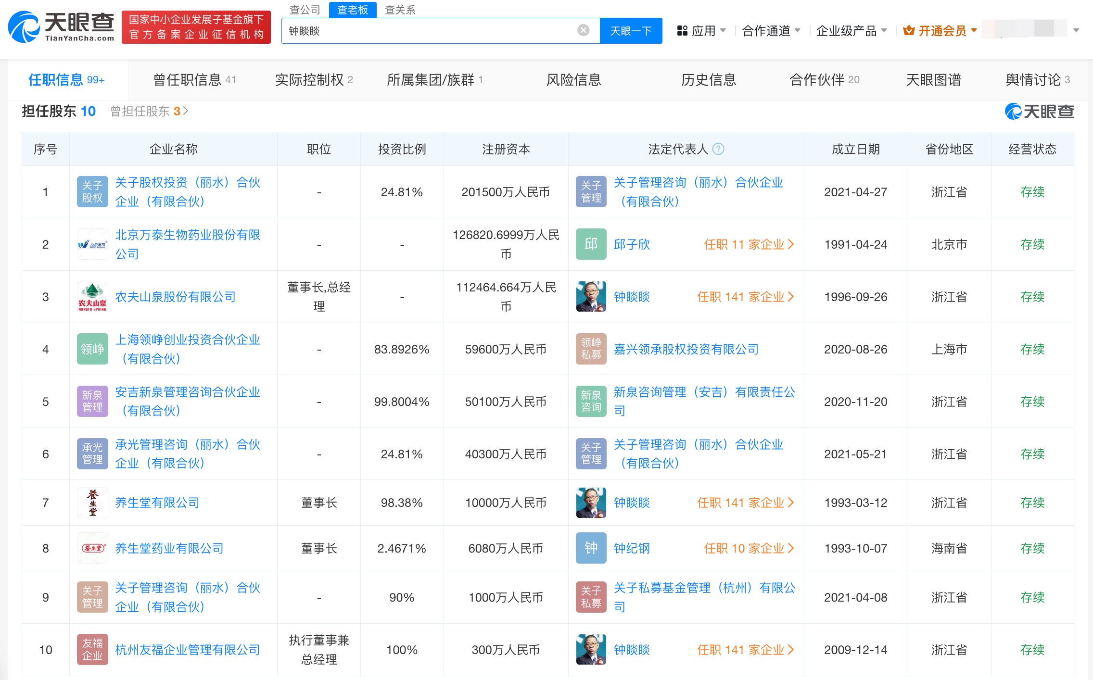The height and width of the screenshot is (680, 1093).
Task: Switch to the 查公司 search tab
Action: pos(305,10)
